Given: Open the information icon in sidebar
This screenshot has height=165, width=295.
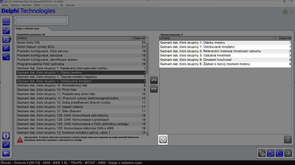Looking at the screenshot, I should click(6, 136).
